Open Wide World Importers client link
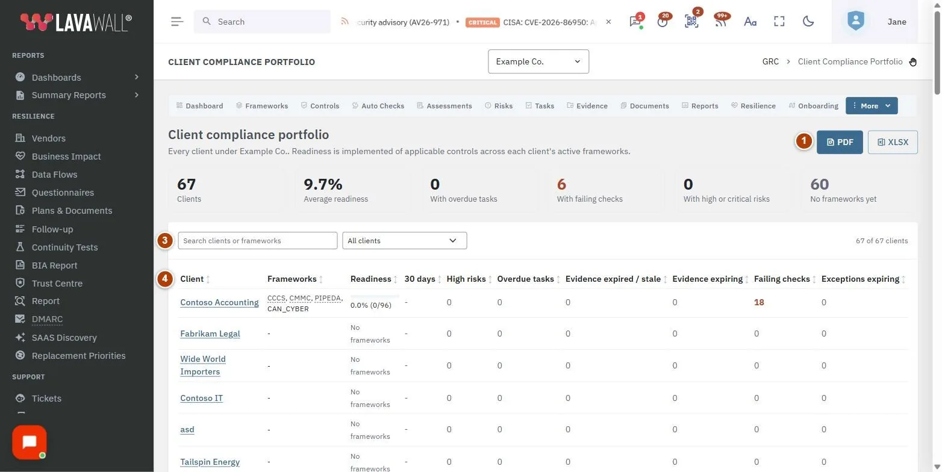The width and height of the screenshot is (942, 472). [203, 365]
